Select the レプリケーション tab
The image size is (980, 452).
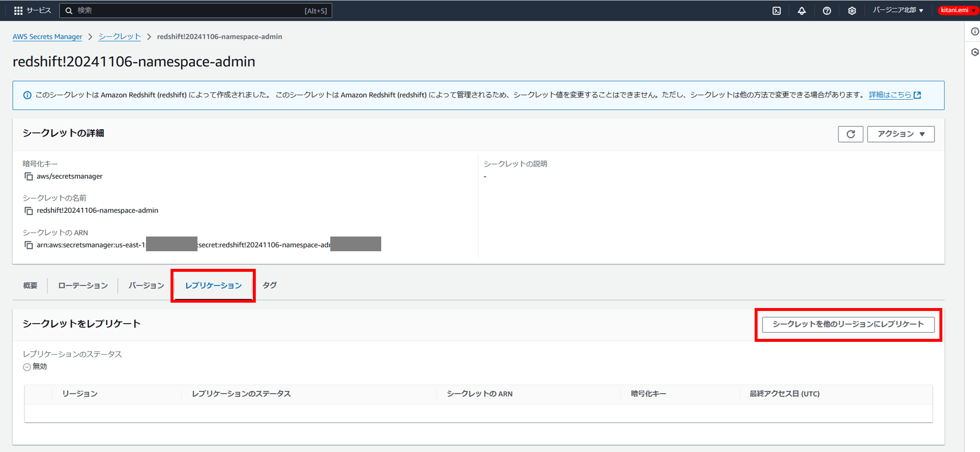coord(213,285)
